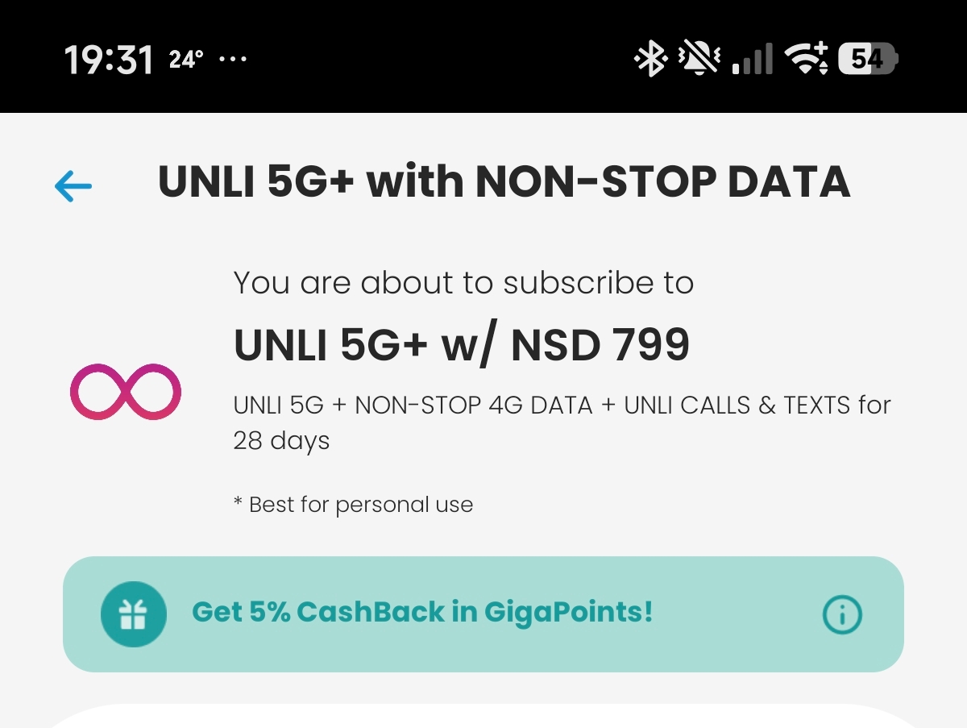Click the 19:31 clock in the status bar

[x=108, y=60]
